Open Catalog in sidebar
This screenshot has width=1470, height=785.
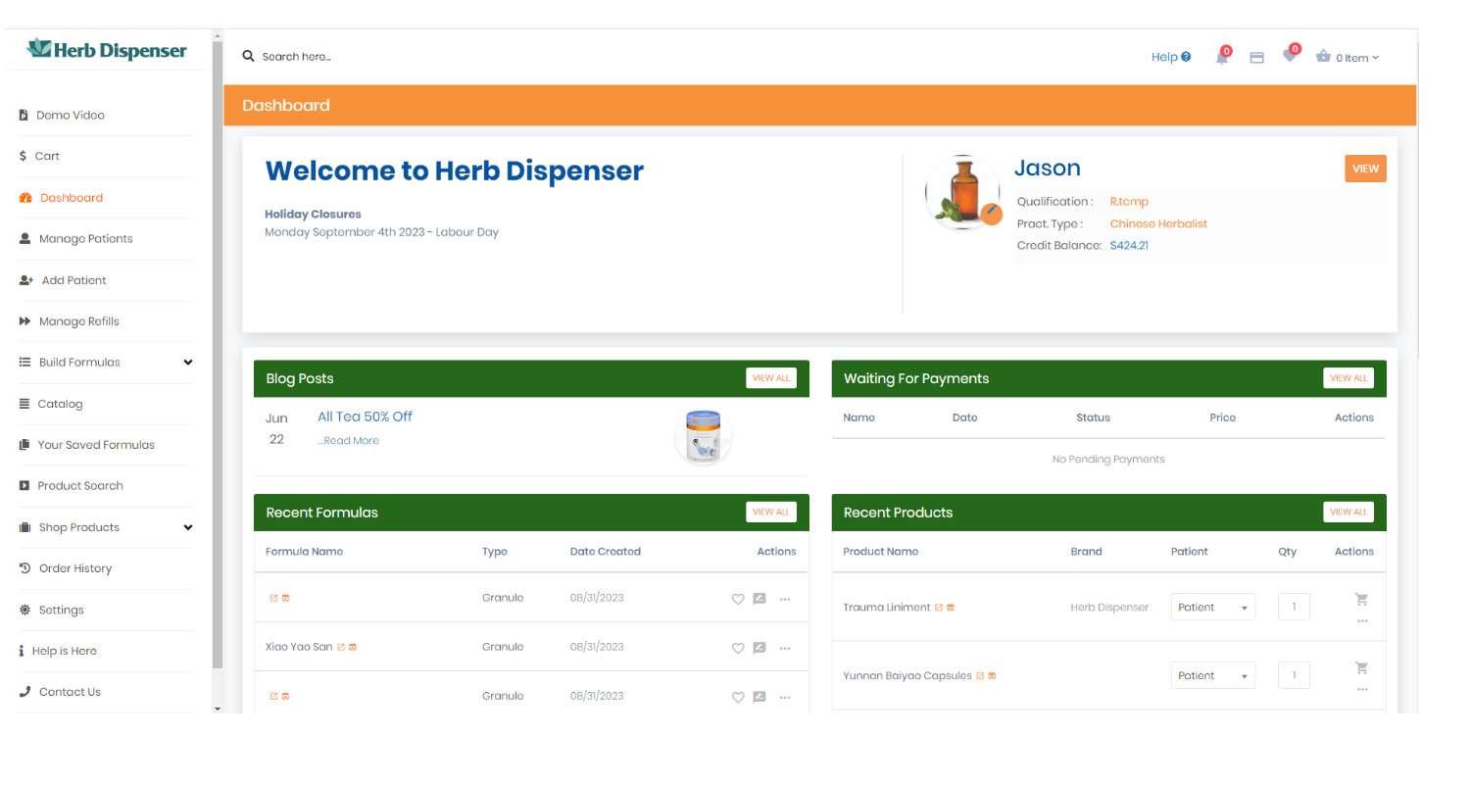point(51,403)
